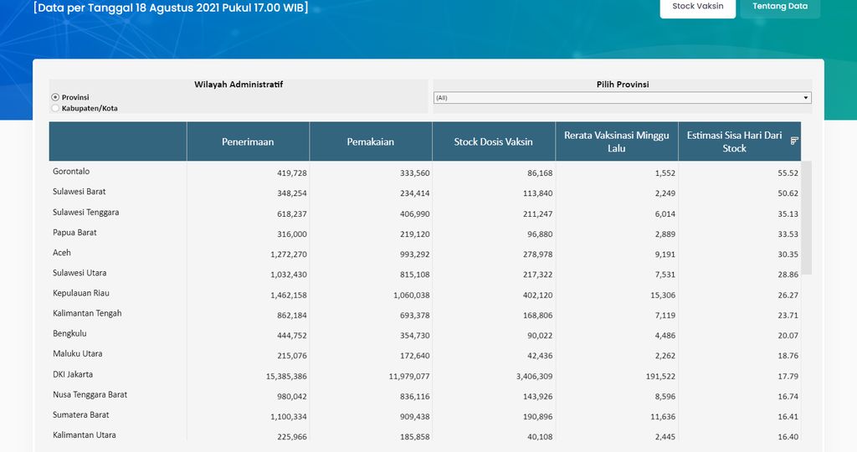Screen dimensions: 857x452
Task: Click Nusa Tenggara Barat's estimate 16.74
Action: 788,397
